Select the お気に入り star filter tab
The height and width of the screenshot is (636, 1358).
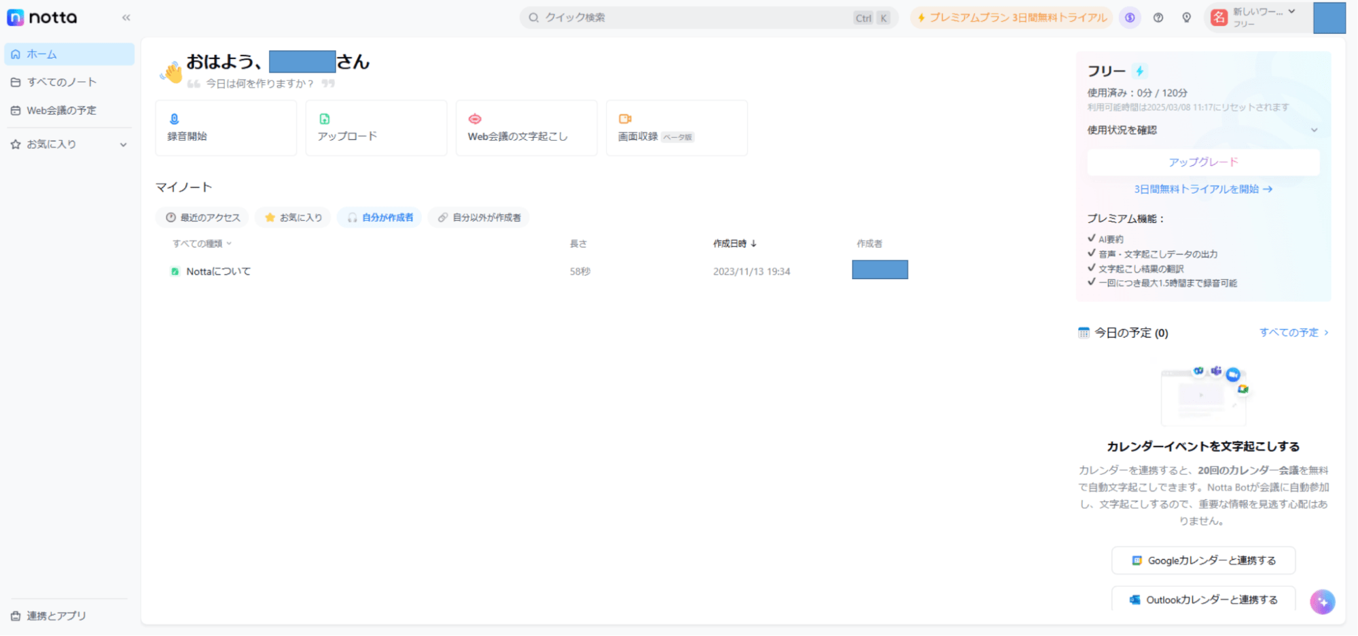coord(293,217)
